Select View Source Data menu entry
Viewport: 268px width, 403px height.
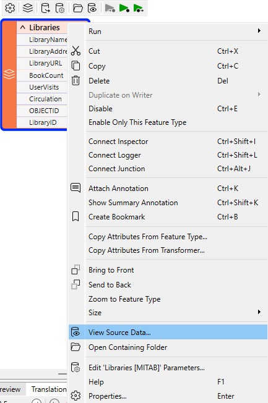click(168, 332)
